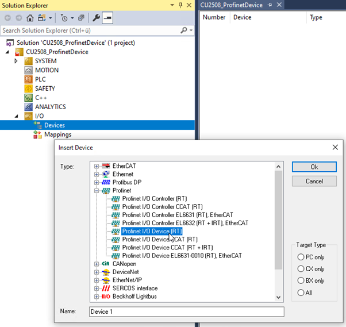Click the SAFETY node icon
Image resolution: width=346 pixels, height=327 pixels.
[x=29, y=89]
